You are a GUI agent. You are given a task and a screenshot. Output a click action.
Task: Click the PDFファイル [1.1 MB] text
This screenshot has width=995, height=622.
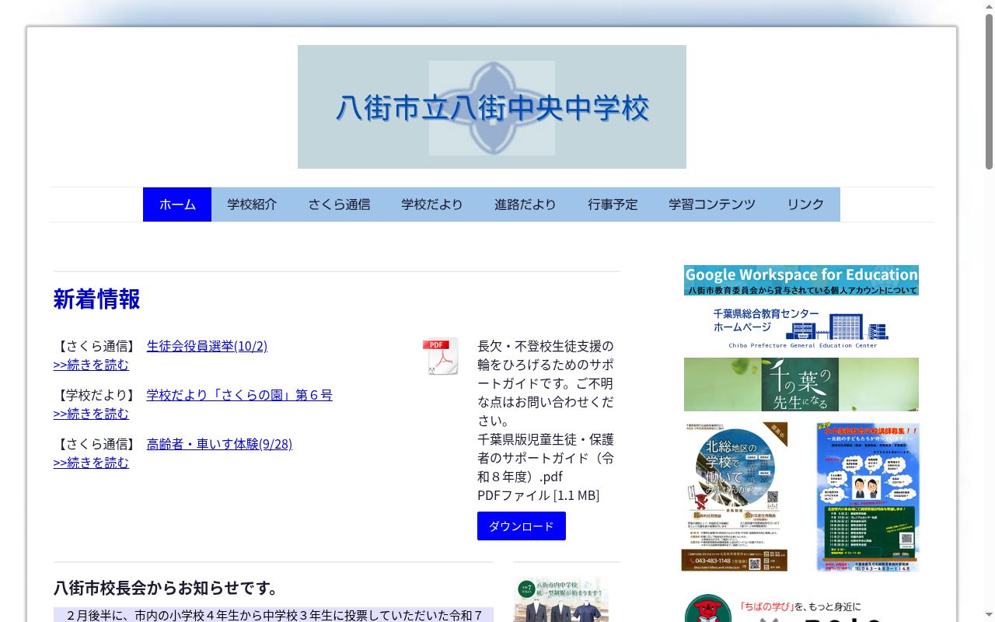[x=538, y=495]
